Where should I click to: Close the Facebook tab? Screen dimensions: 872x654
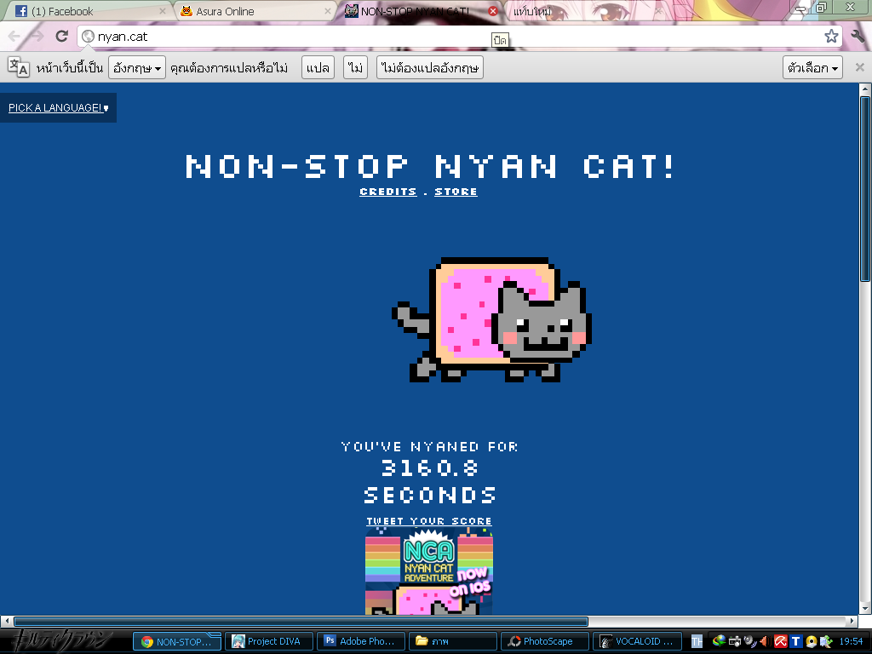(163, 11)
